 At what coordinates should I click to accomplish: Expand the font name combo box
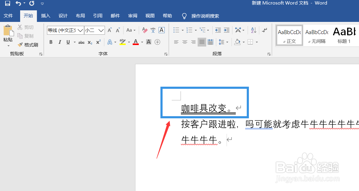(x=80, y=30)
